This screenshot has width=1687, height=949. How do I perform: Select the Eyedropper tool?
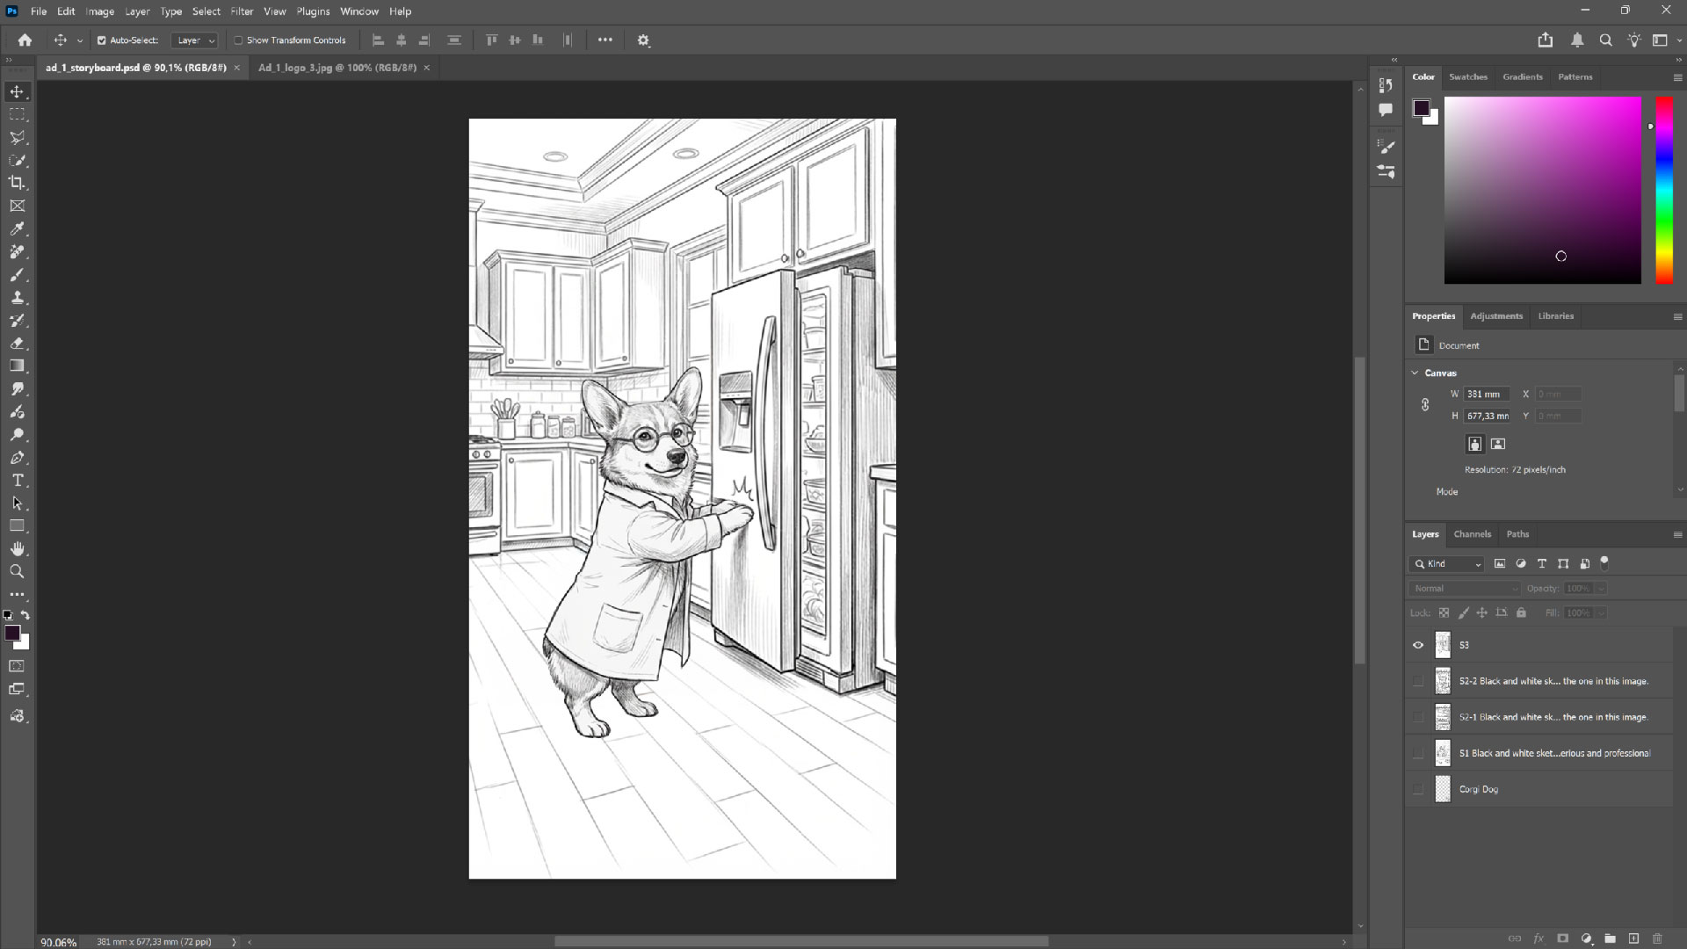(x=18, y=229)
